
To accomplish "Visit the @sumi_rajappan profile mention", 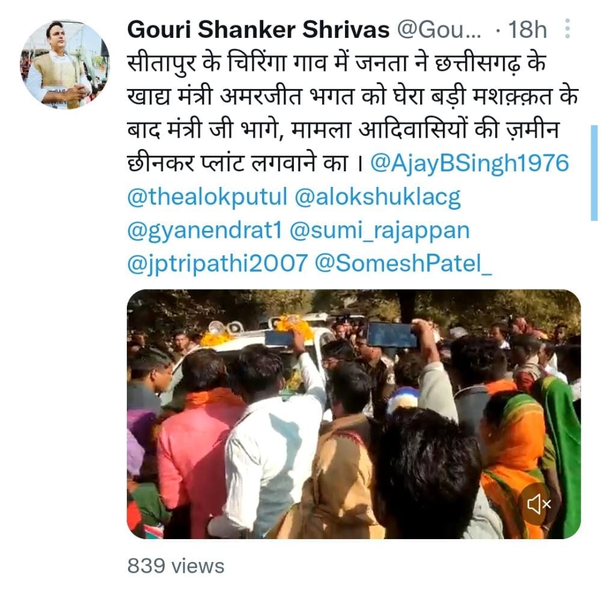I will [x=379, y=231].
